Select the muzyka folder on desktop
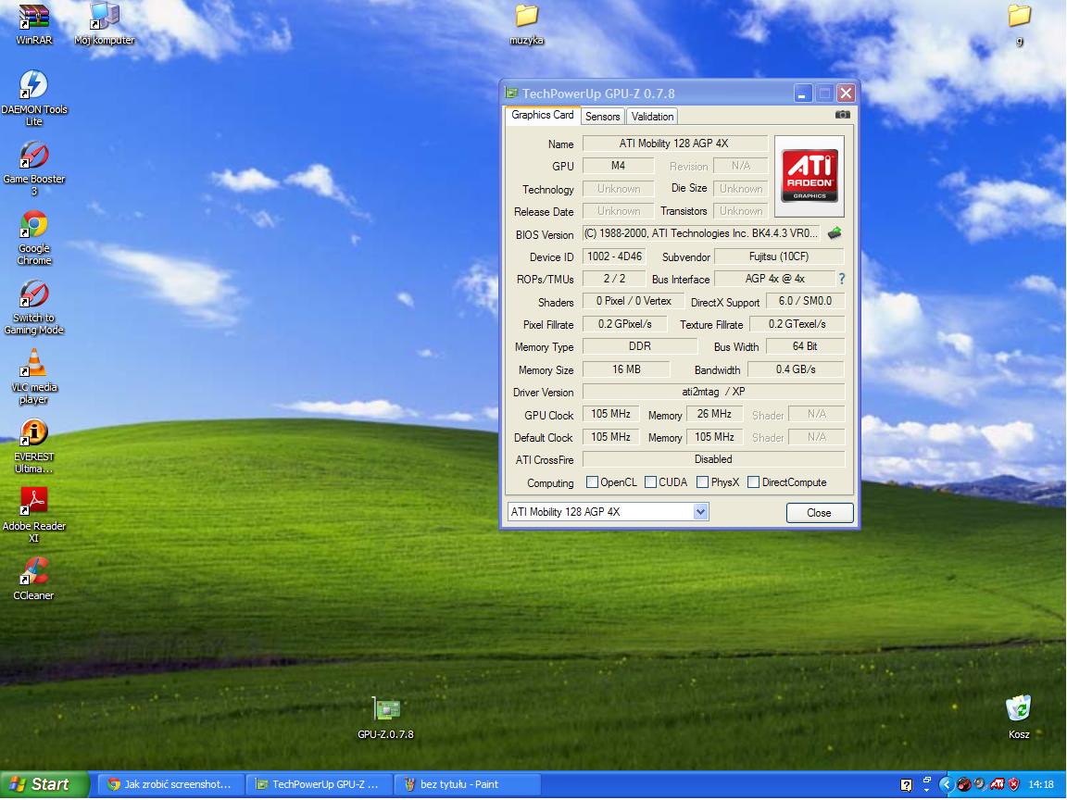This screenshot has width=1067, height=800. [526, 24]
